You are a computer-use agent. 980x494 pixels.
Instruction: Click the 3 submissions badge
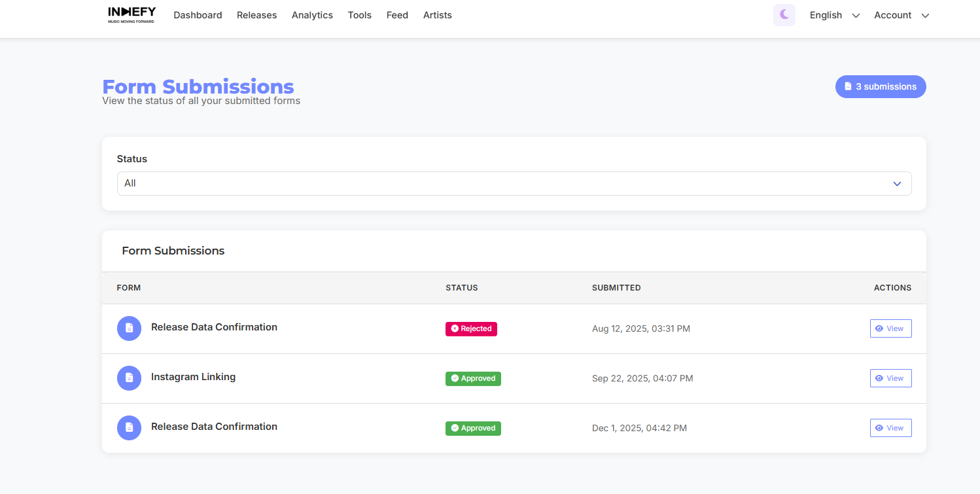(x=880, y=86)
